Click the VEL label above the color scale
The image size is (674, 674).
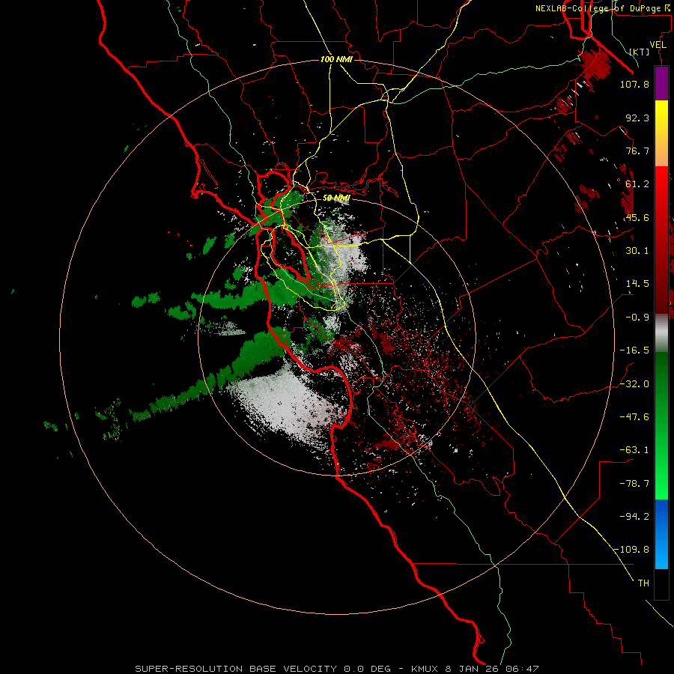tap(658, 45)
